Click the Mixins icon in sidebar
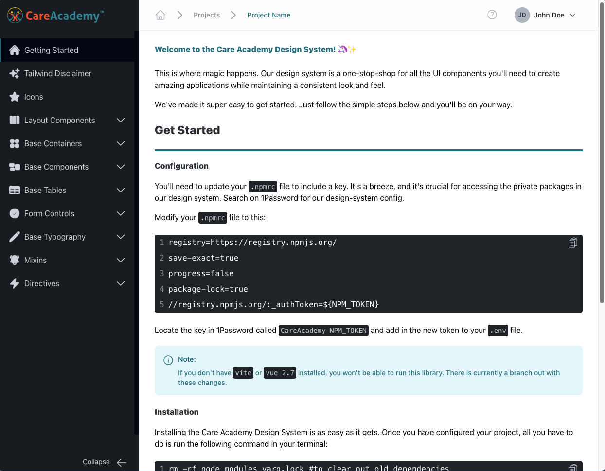Screen dimensions: 605x471 click(15, 260)
